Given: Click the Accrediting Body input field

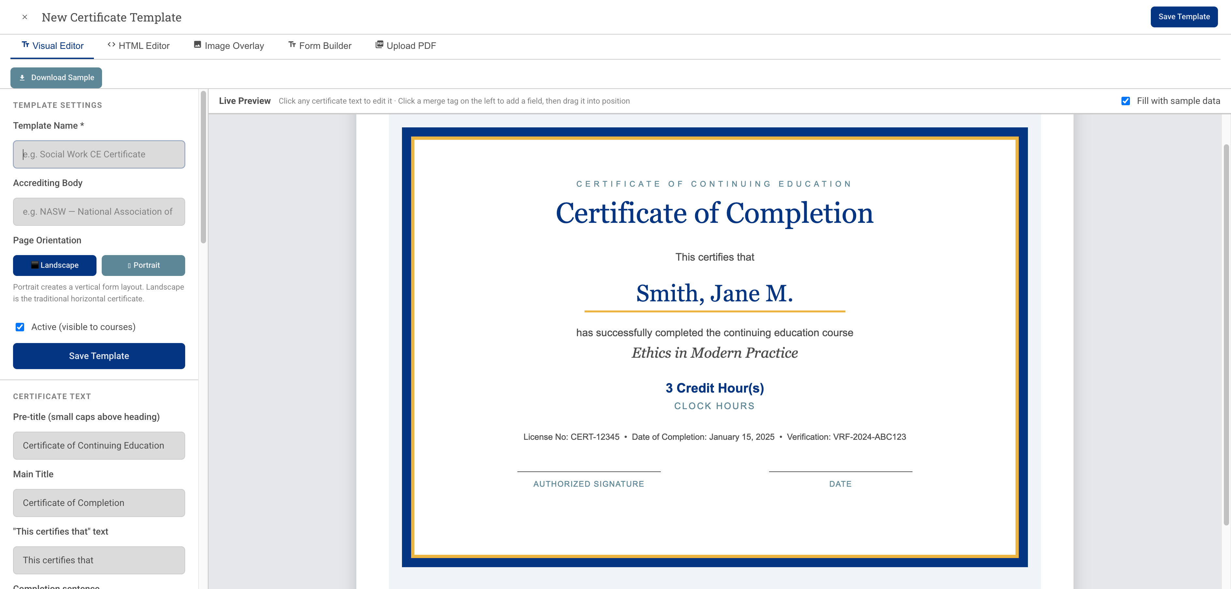Looking at the screenshot, I should pos(99,212).
